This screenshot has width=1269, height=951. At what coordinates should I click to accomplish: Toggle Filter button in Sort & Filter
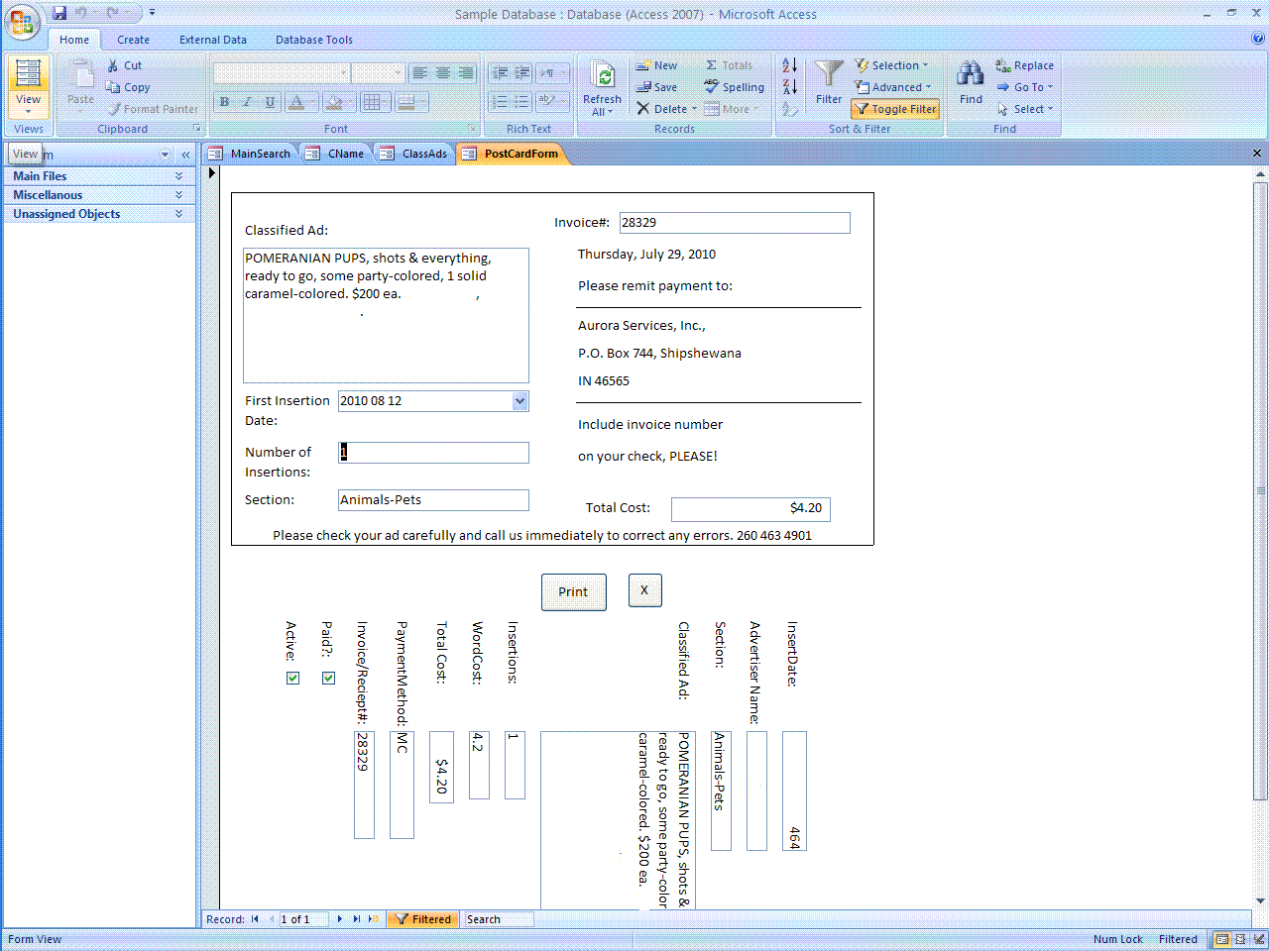[895, 109]
